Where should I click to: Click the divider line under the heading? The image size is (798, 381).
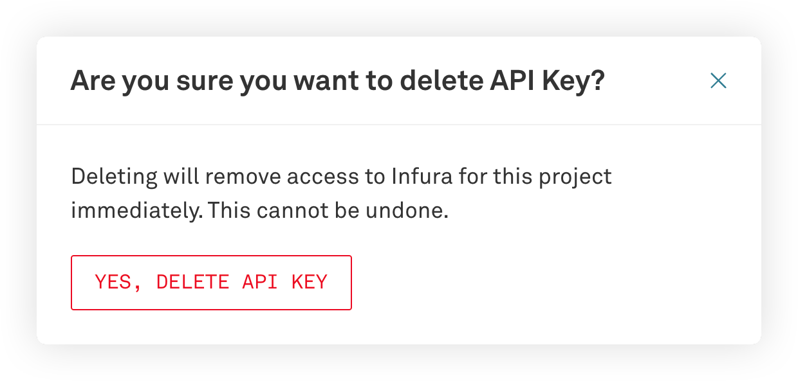tap(399, 124)
